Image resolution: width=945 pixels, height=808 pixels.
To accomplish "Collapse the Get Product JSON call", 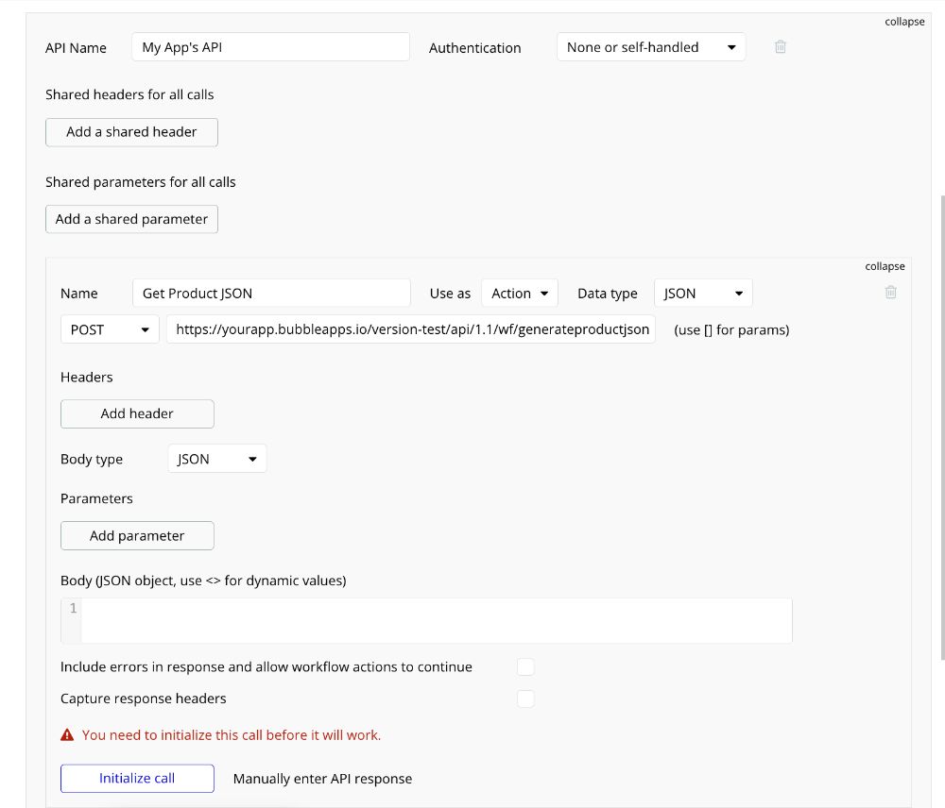I will click(x=885, y=266).
